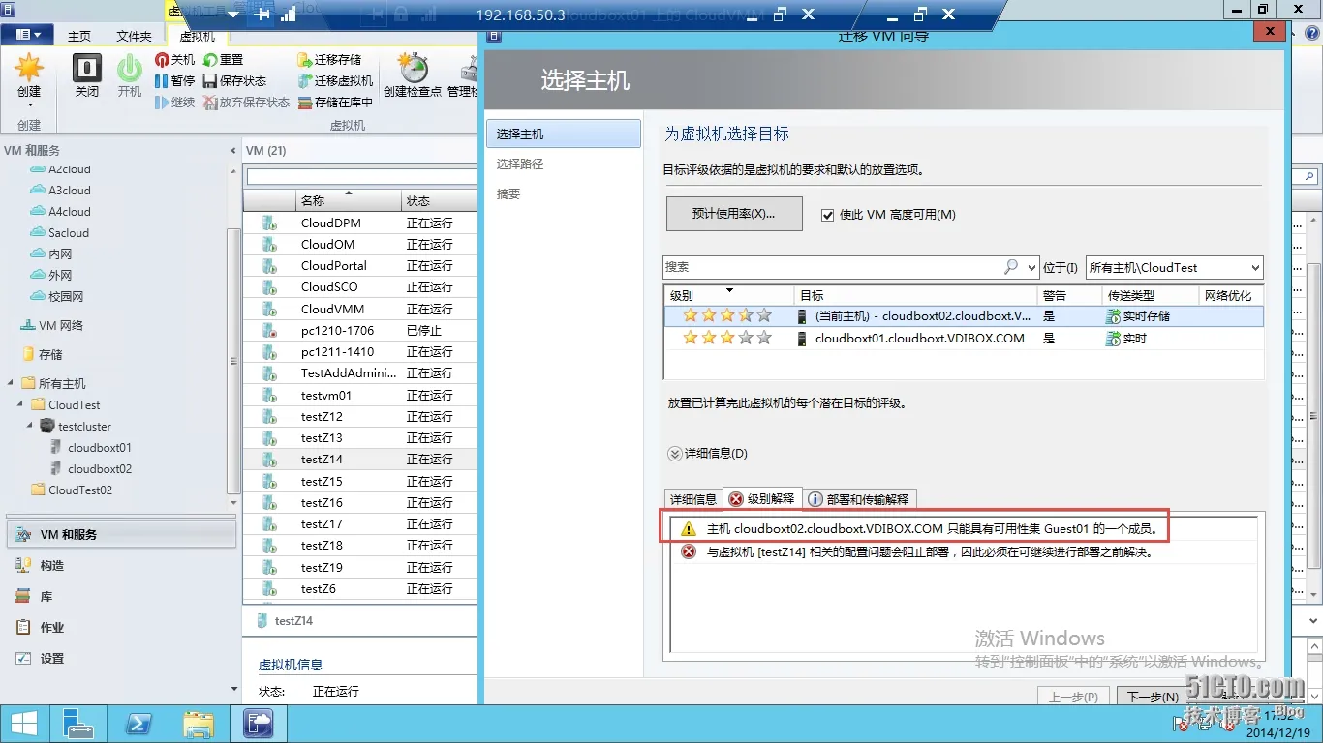Sort targets by 级别 column

click(x=729, y=295)
